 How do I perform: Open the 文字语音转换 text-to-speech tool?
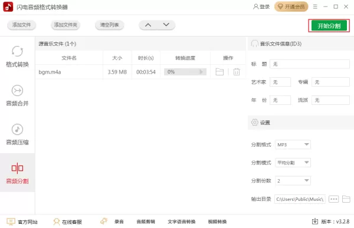182,222
